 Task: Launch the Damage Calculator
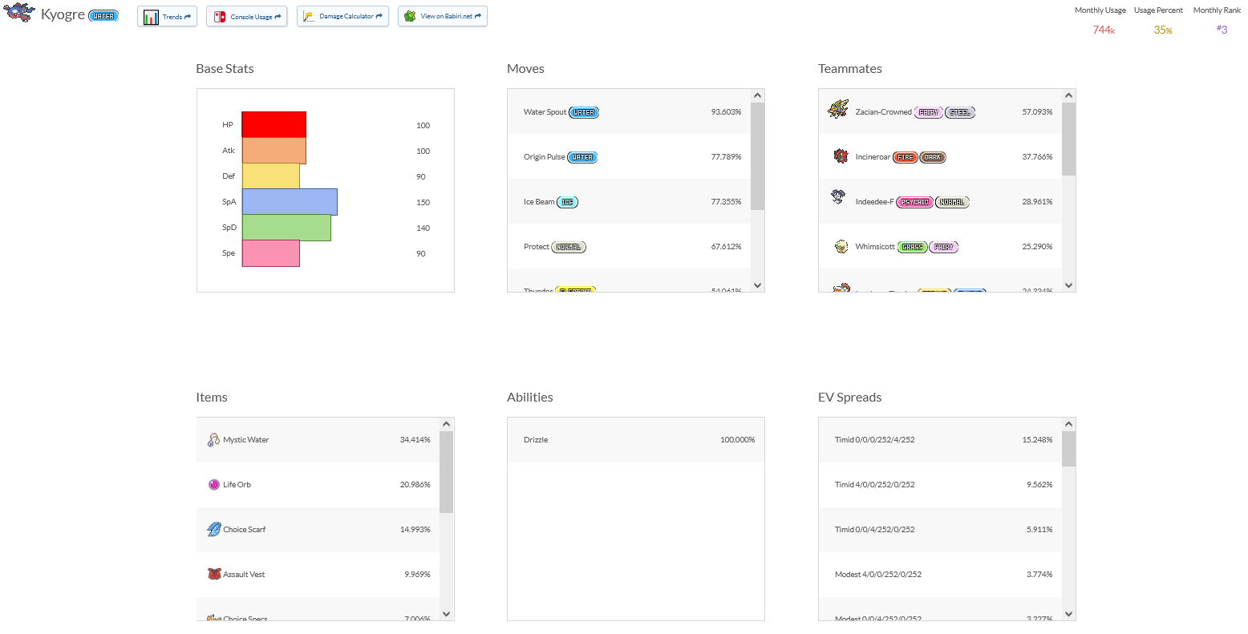pyautogui.click(x=342, y=16)
